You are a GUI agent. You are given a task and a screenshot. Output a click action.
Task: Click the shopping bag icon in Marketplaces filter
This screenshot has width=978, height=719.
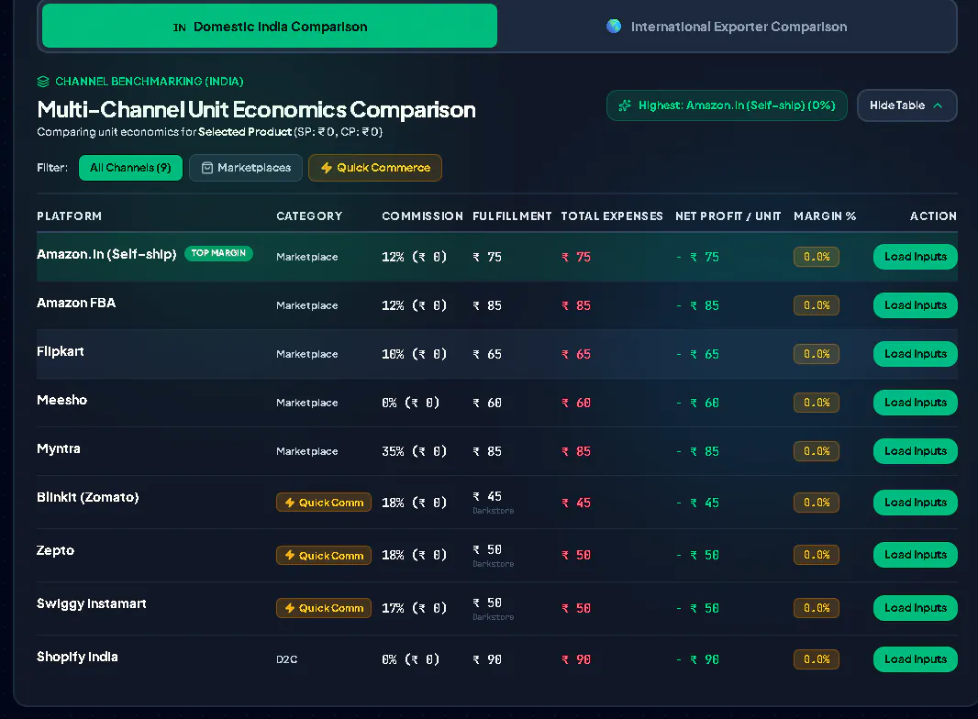207,168
